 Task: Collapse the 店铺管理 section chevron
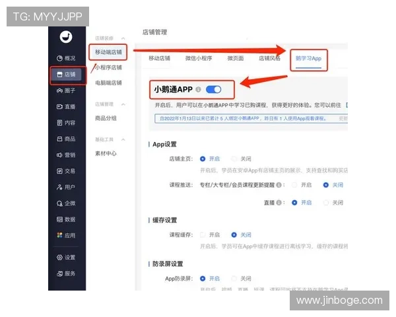coord(123,104)
